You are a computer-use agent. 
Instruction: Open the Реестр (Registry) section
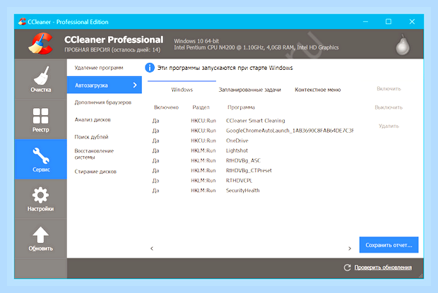41,119
